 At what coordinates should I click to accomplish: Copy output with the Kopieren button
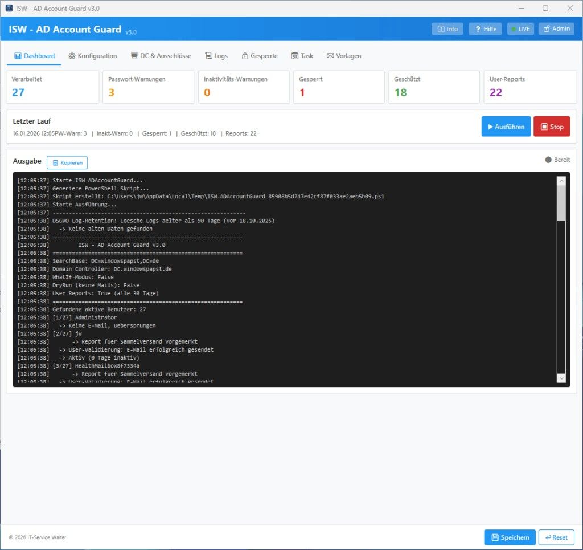67,162
